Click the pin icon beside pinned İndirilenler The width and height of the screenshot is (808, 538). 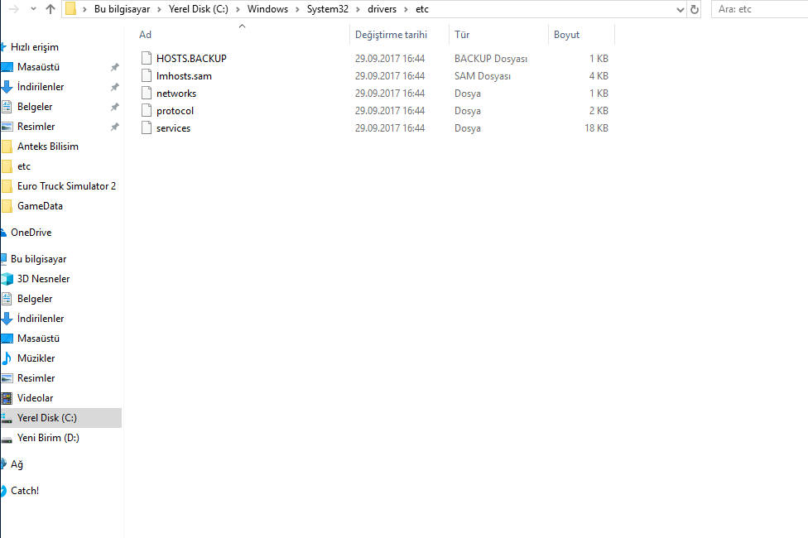pos(114,87)
